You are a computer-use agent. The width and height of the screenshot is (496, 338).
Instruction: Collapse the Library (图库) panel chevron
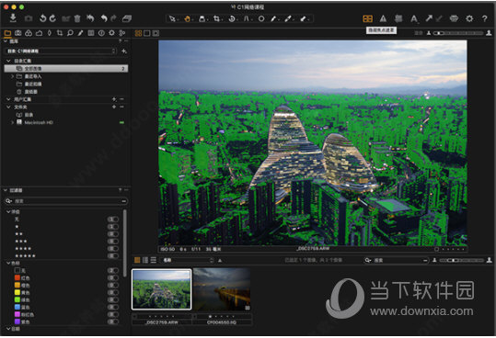(x=6, y=41)
